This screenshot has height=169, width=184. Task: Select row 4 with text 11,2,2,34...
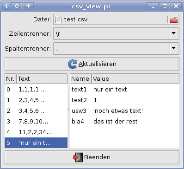[36, 132]
